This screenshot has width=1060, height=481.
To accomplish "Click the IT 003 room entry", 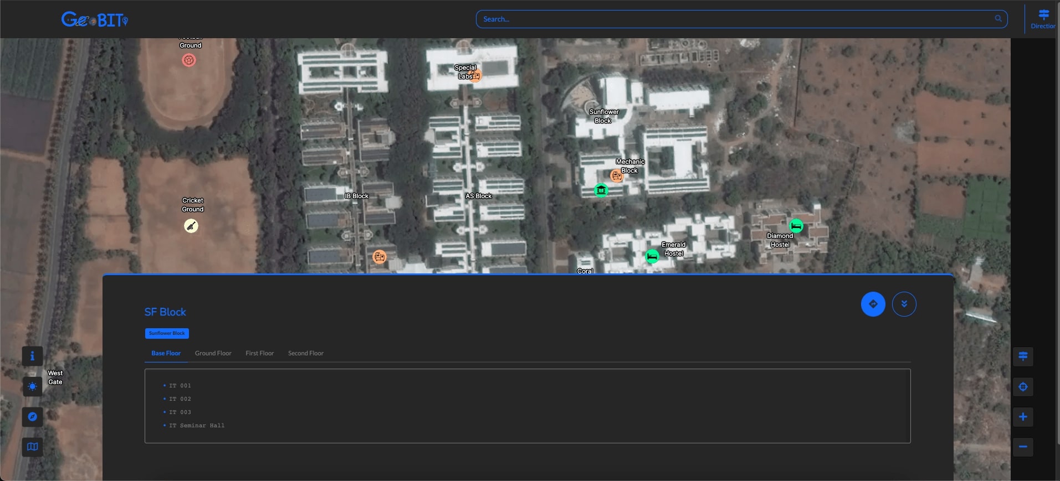I will point(180,412).
